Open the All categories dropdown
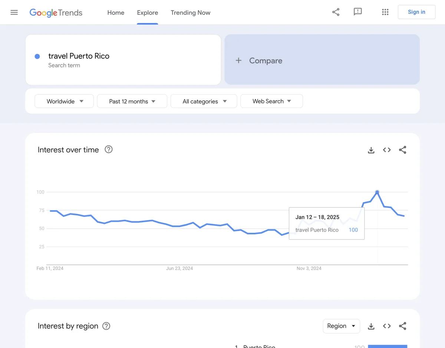Viewport: 445px width, 348px height. (204, 101)
